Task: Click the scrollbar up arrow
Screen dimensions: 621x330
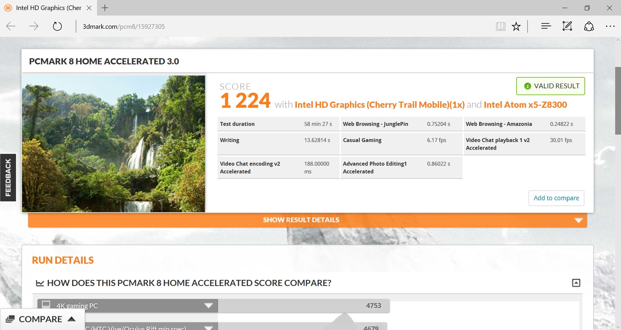Action: coord(618,40)
